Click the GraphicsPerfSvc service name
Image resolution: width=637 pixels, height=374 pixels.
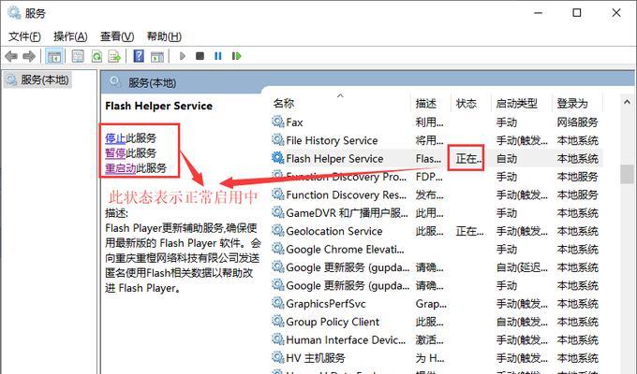point(326,304)
